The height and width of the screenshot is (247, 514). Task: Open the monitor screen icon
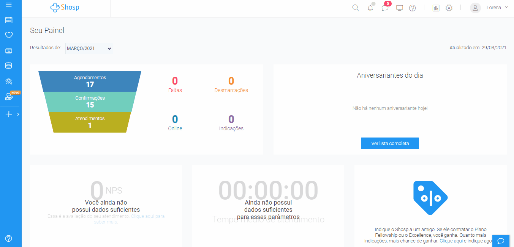coord(399,8)
